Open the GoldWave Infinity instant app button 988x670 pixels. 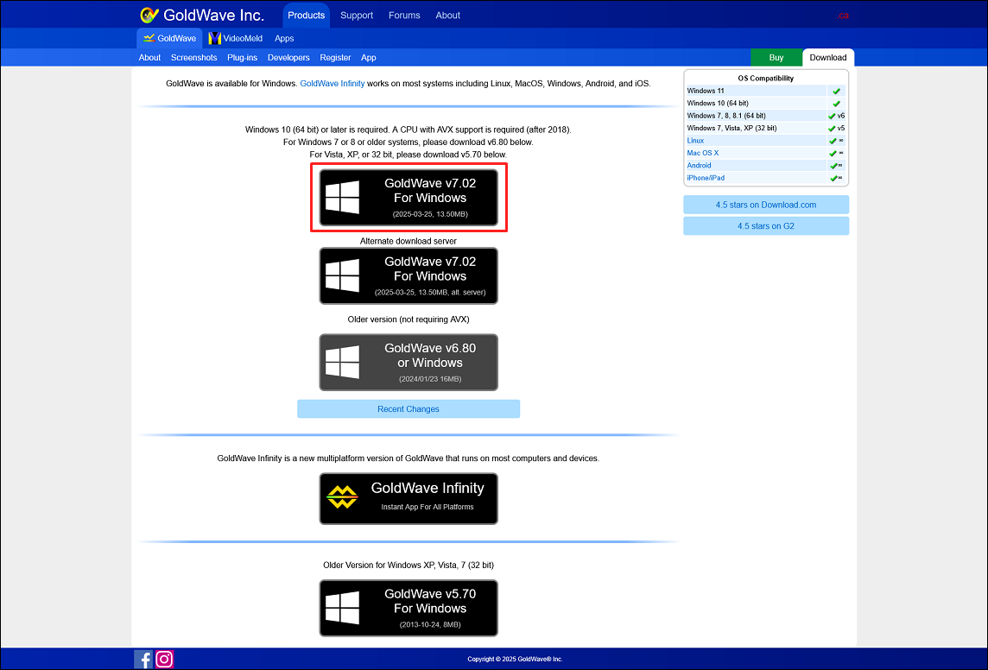408,499
